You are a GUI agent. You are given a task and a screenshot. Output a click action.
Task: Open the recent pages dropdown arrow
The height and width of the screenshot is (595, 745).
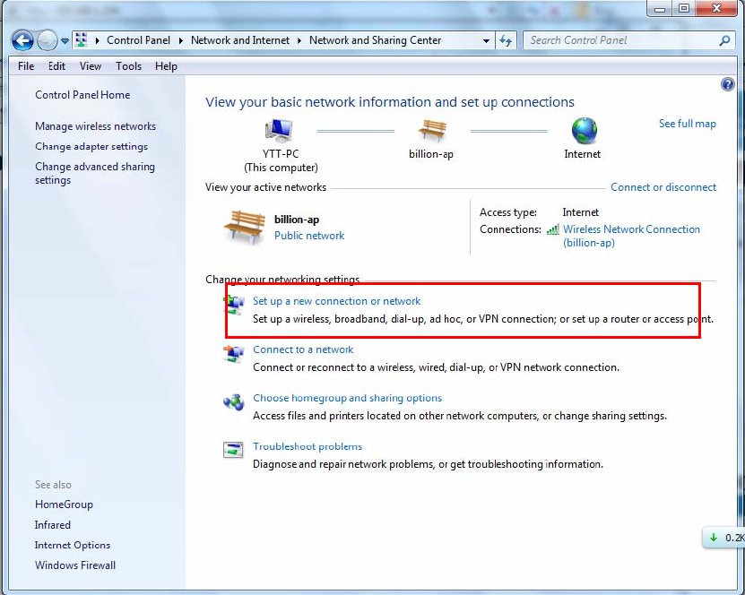pos(65,41)
